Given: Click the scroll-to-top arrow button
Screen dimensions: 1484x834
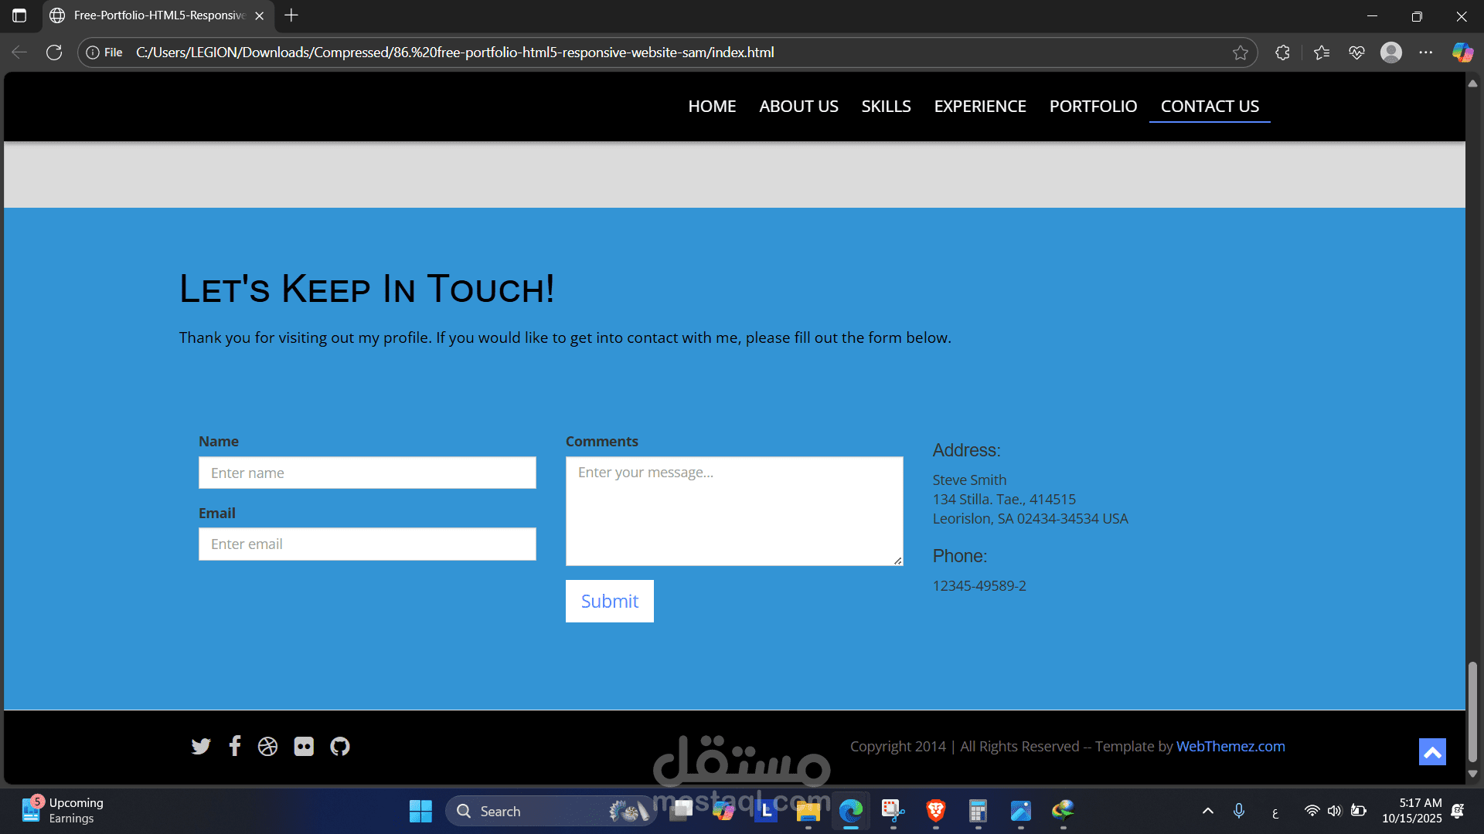Looking at the screenshot, I should [x=1432, y=752].
